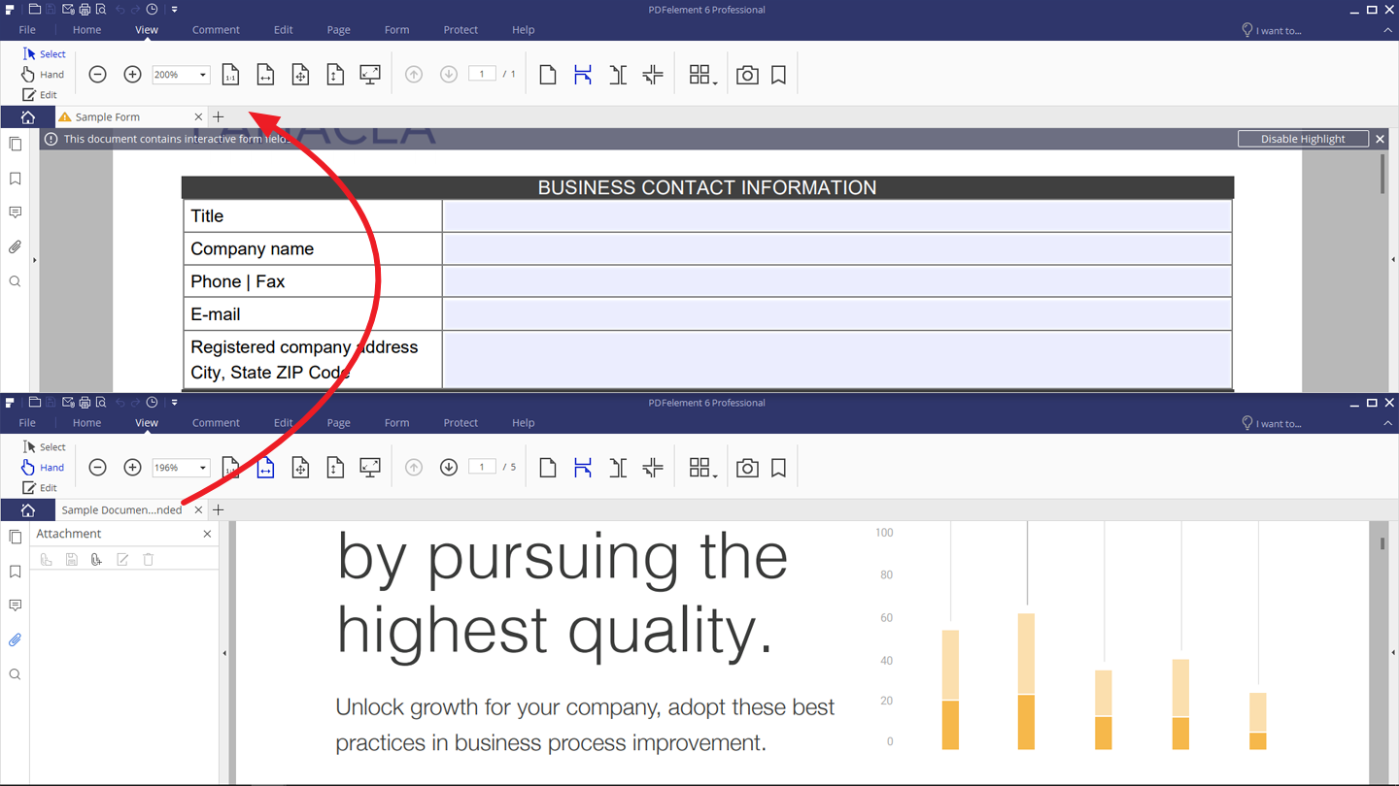Click Previous Page arrow in top window
1399x786 pixels.
414,75
